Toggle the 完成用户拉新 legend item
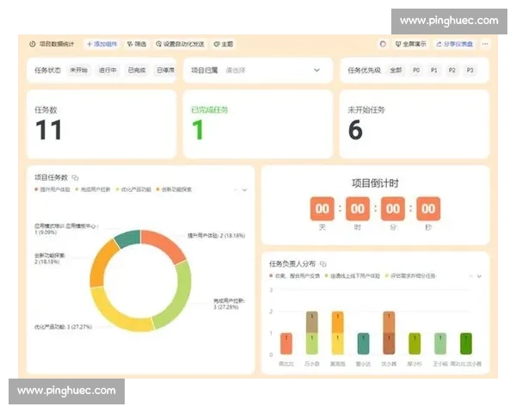 (x=93, y=189)
